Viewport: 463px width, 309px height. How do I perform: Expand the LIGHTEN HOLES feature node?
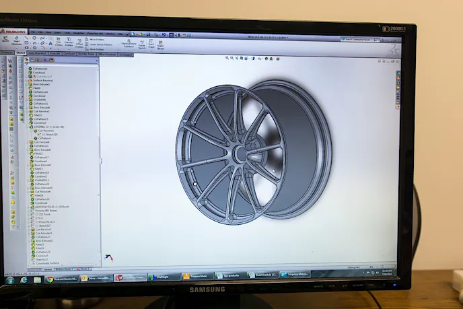pyautogui.click(x=28, y=207)
